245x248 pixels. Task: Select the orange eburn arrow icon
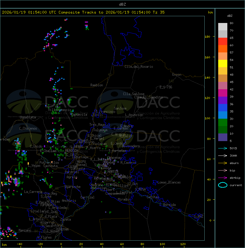223,163
